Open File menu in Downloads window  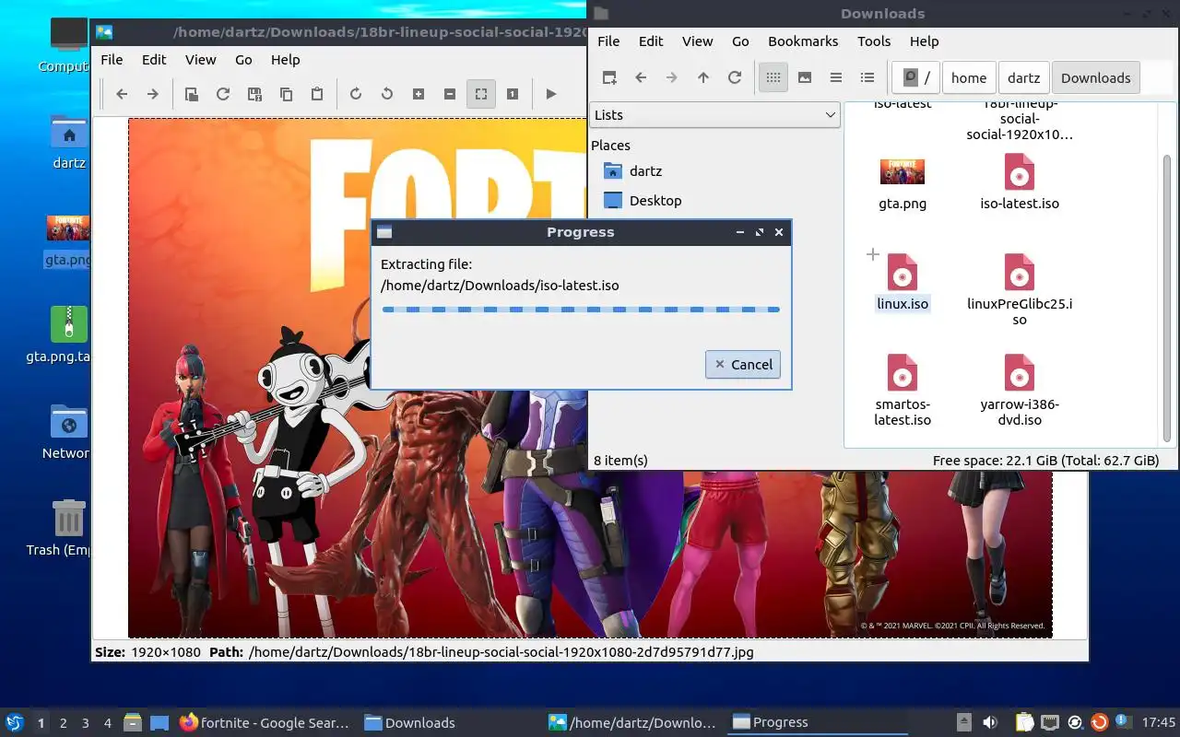click(x=608, y=41)
